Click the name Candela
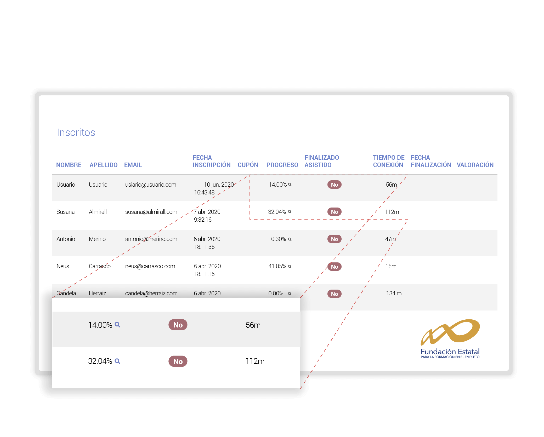The width and height of the screenshot is (544, 437). pyautogui.click(x=66, y=293)
